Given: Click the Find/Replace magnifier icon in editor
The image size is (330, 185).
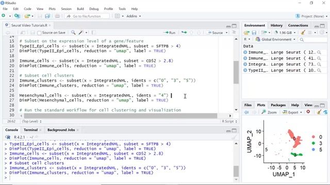Looking at the screenshot, I should 73,32.
